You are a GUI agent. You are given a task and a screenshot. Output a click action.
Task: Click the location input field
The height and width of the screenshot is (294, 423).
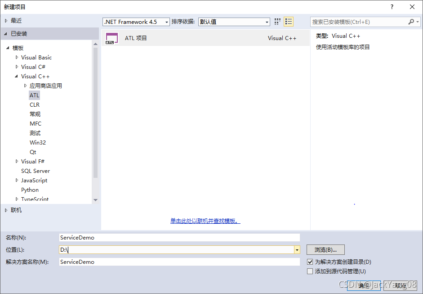[176, 250]
